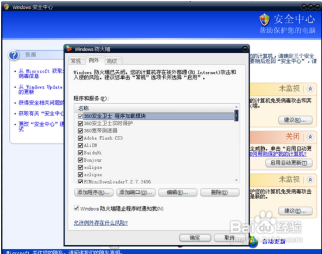The height and width of the screenshot is (254, 322).
Task: Open the 获得安全相关问题 support link
Action: [x=41, y=103]
